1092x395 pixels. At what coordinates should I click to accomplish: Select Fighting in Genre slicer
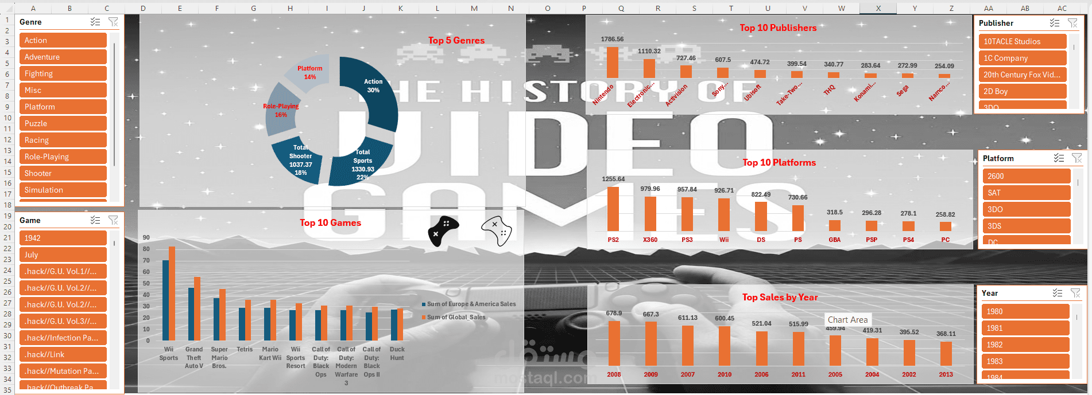tap(63, 73)
